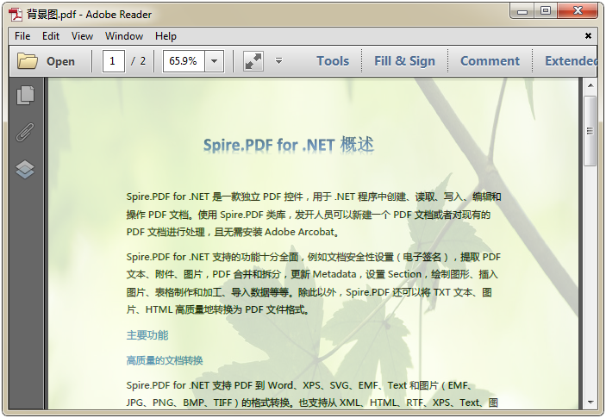The height and width of the screenshot is (418, 606).
Task: Click the heading 'Spire.PDF for .NET 概述'
Action: (x=289, y=145)
